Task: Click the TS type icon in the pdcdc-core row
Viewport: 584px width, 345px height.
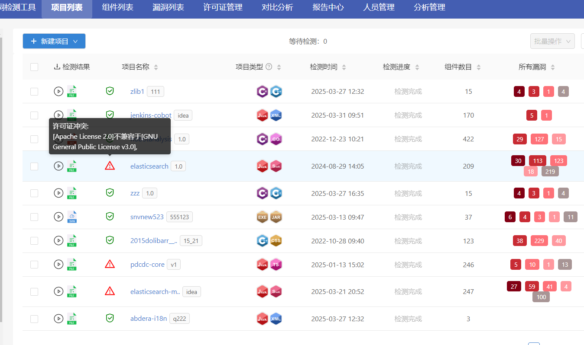Action: (276, 265)
